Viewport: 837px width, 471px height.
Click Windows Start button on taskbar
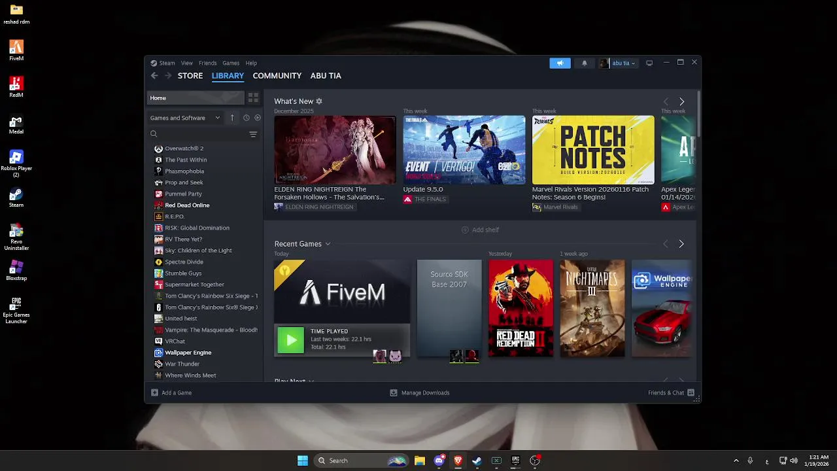click(x=303, y=461)
